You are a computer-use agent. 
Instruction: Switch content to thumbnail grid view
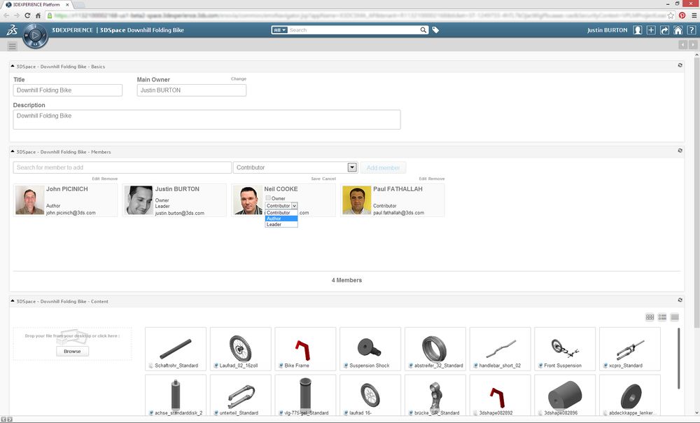[650, 317]
